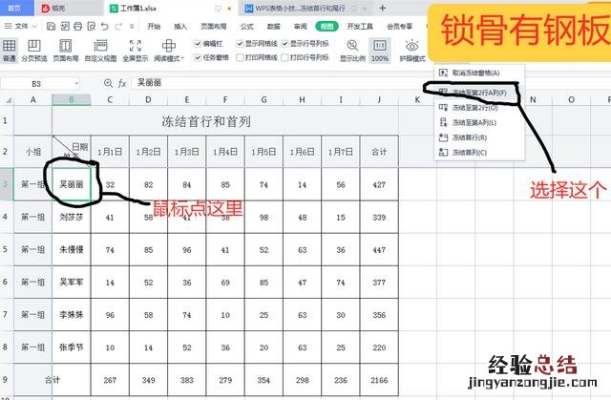The height and width of the screenshot is (400, 611).
Task: Click the fx insert function icon
Action: (x=122, y=83)
